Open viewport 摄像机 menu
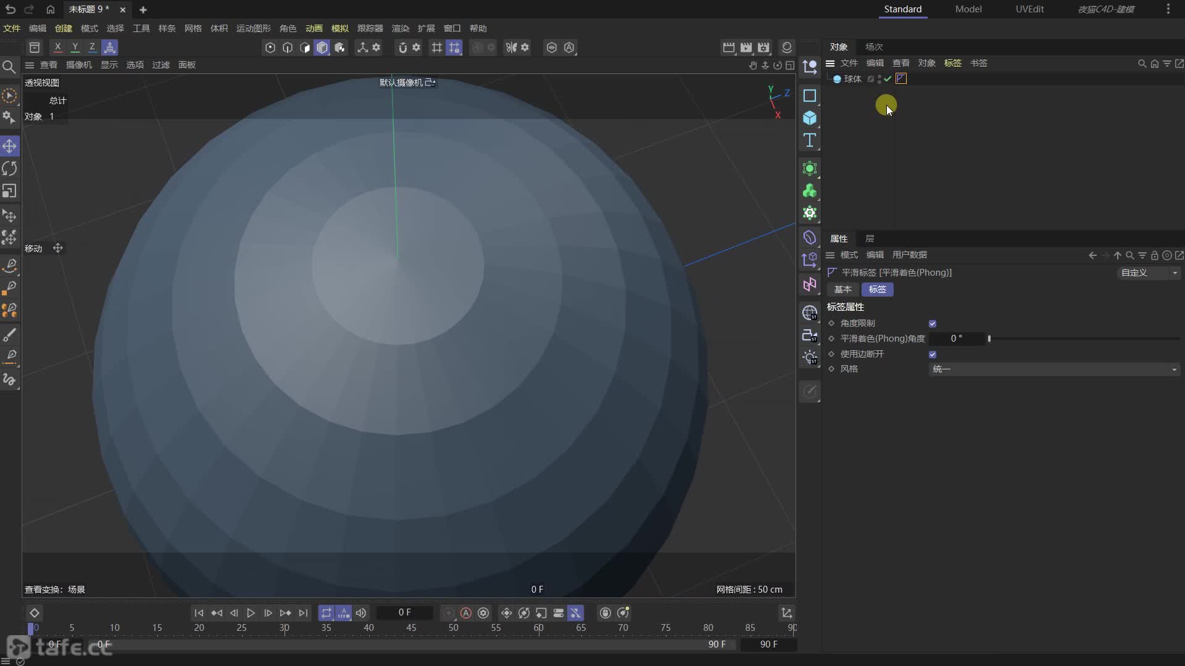Viewport: 1185px width, 666px height. tap(79, 65)
